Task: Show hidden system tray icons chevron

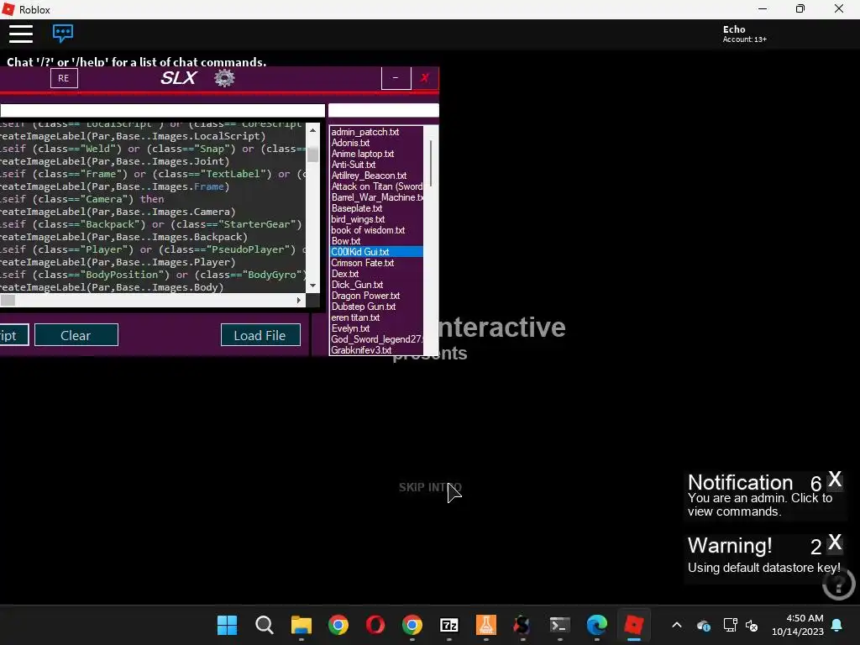Action: (x=677, y=625)
